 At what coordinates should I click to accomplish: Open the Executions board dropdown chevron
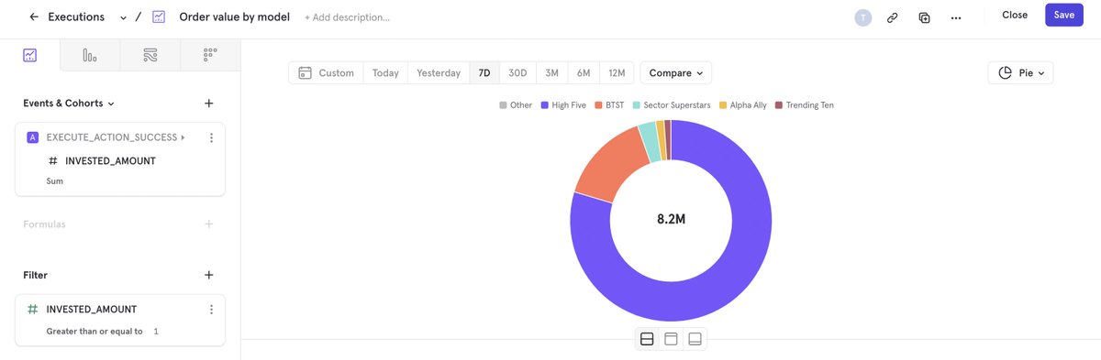click(x=123, y=17)
